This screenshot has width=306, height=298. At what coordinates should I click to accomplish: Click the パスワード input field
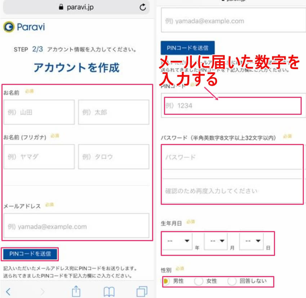point(232,157)
